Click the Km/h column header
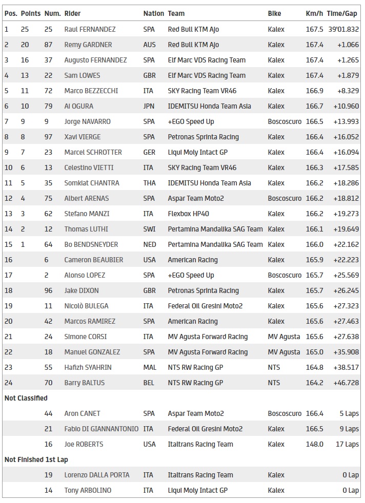This screenshot has width=365, height=503. click(x=314, y=13)
